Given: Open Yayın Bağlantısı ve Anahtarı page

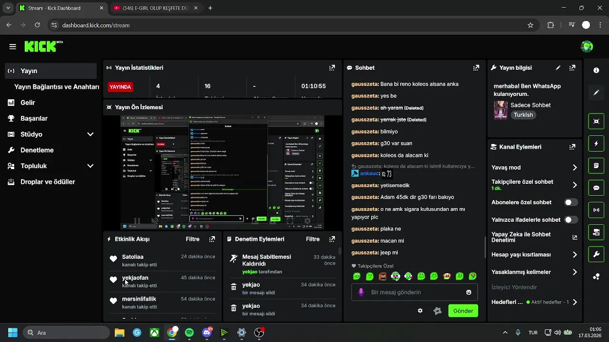Looking at the screenshot, I should [x=57, y=87].
